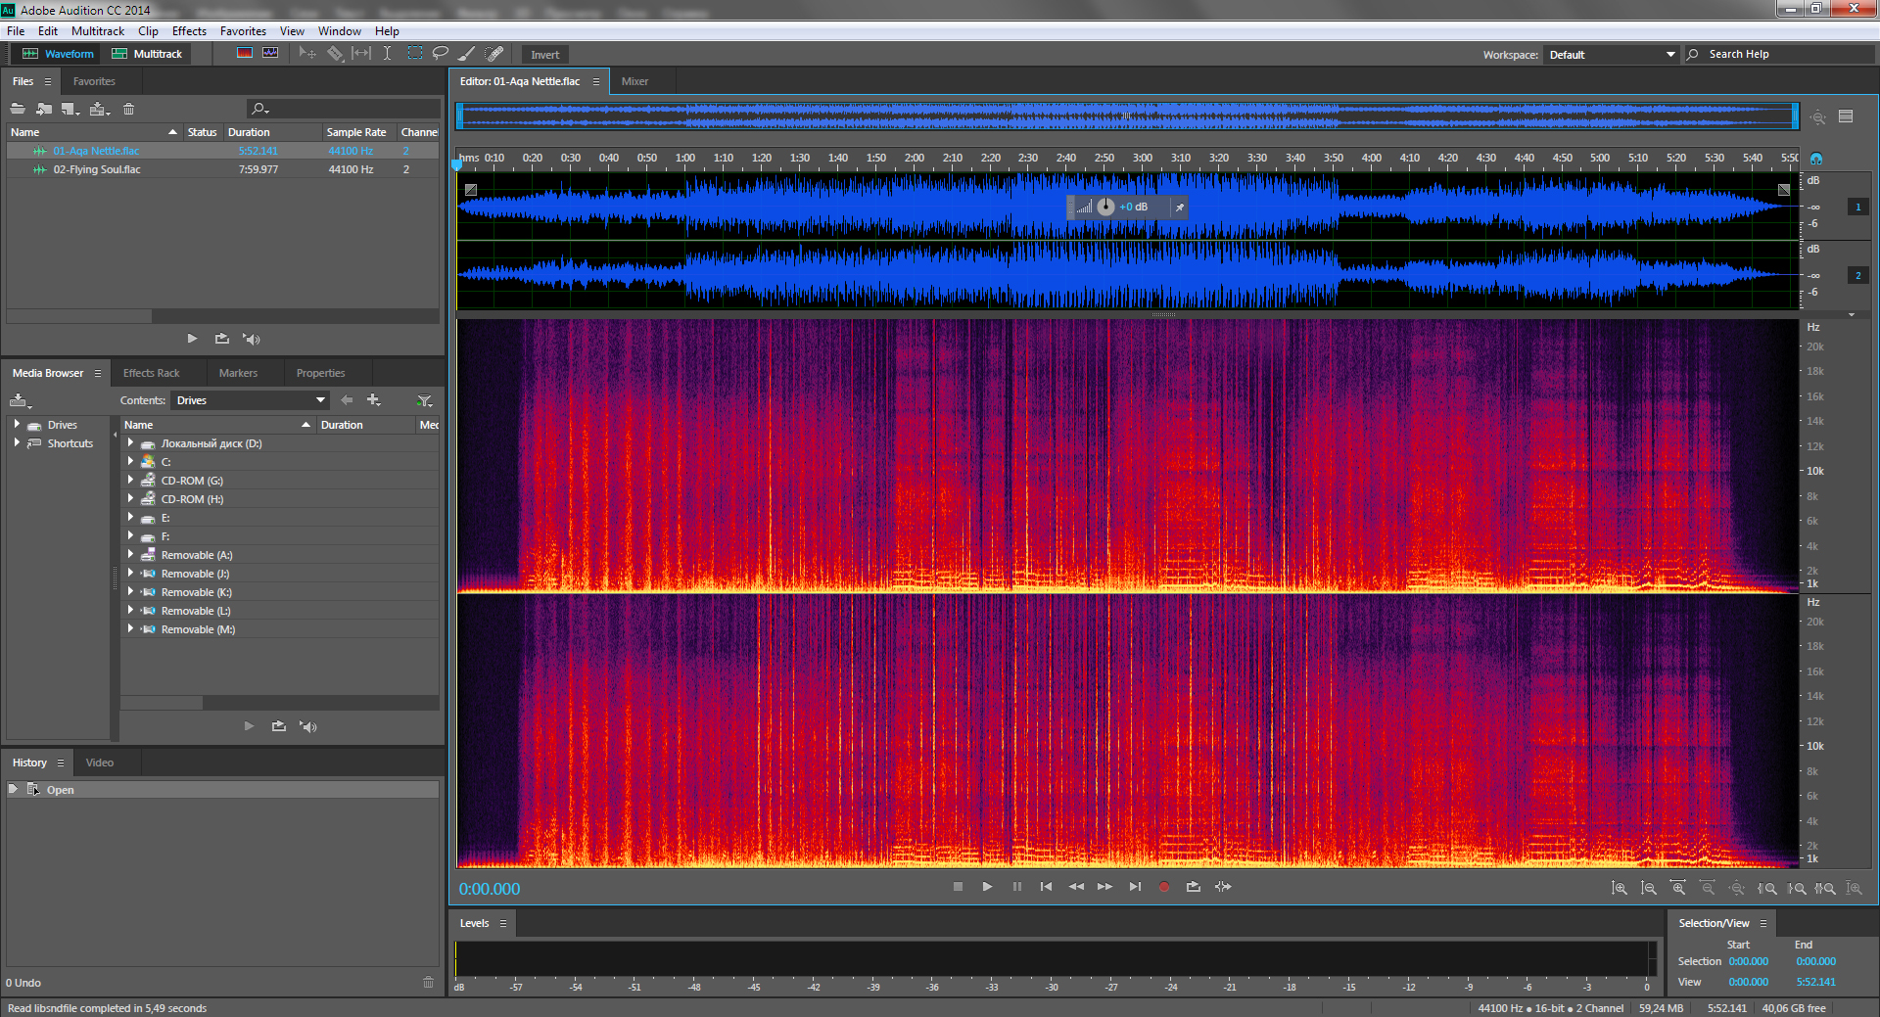The width and height of the screenshot is (1880, 1017).
Task: Sort files by Name column header
Action: point(93,132)
